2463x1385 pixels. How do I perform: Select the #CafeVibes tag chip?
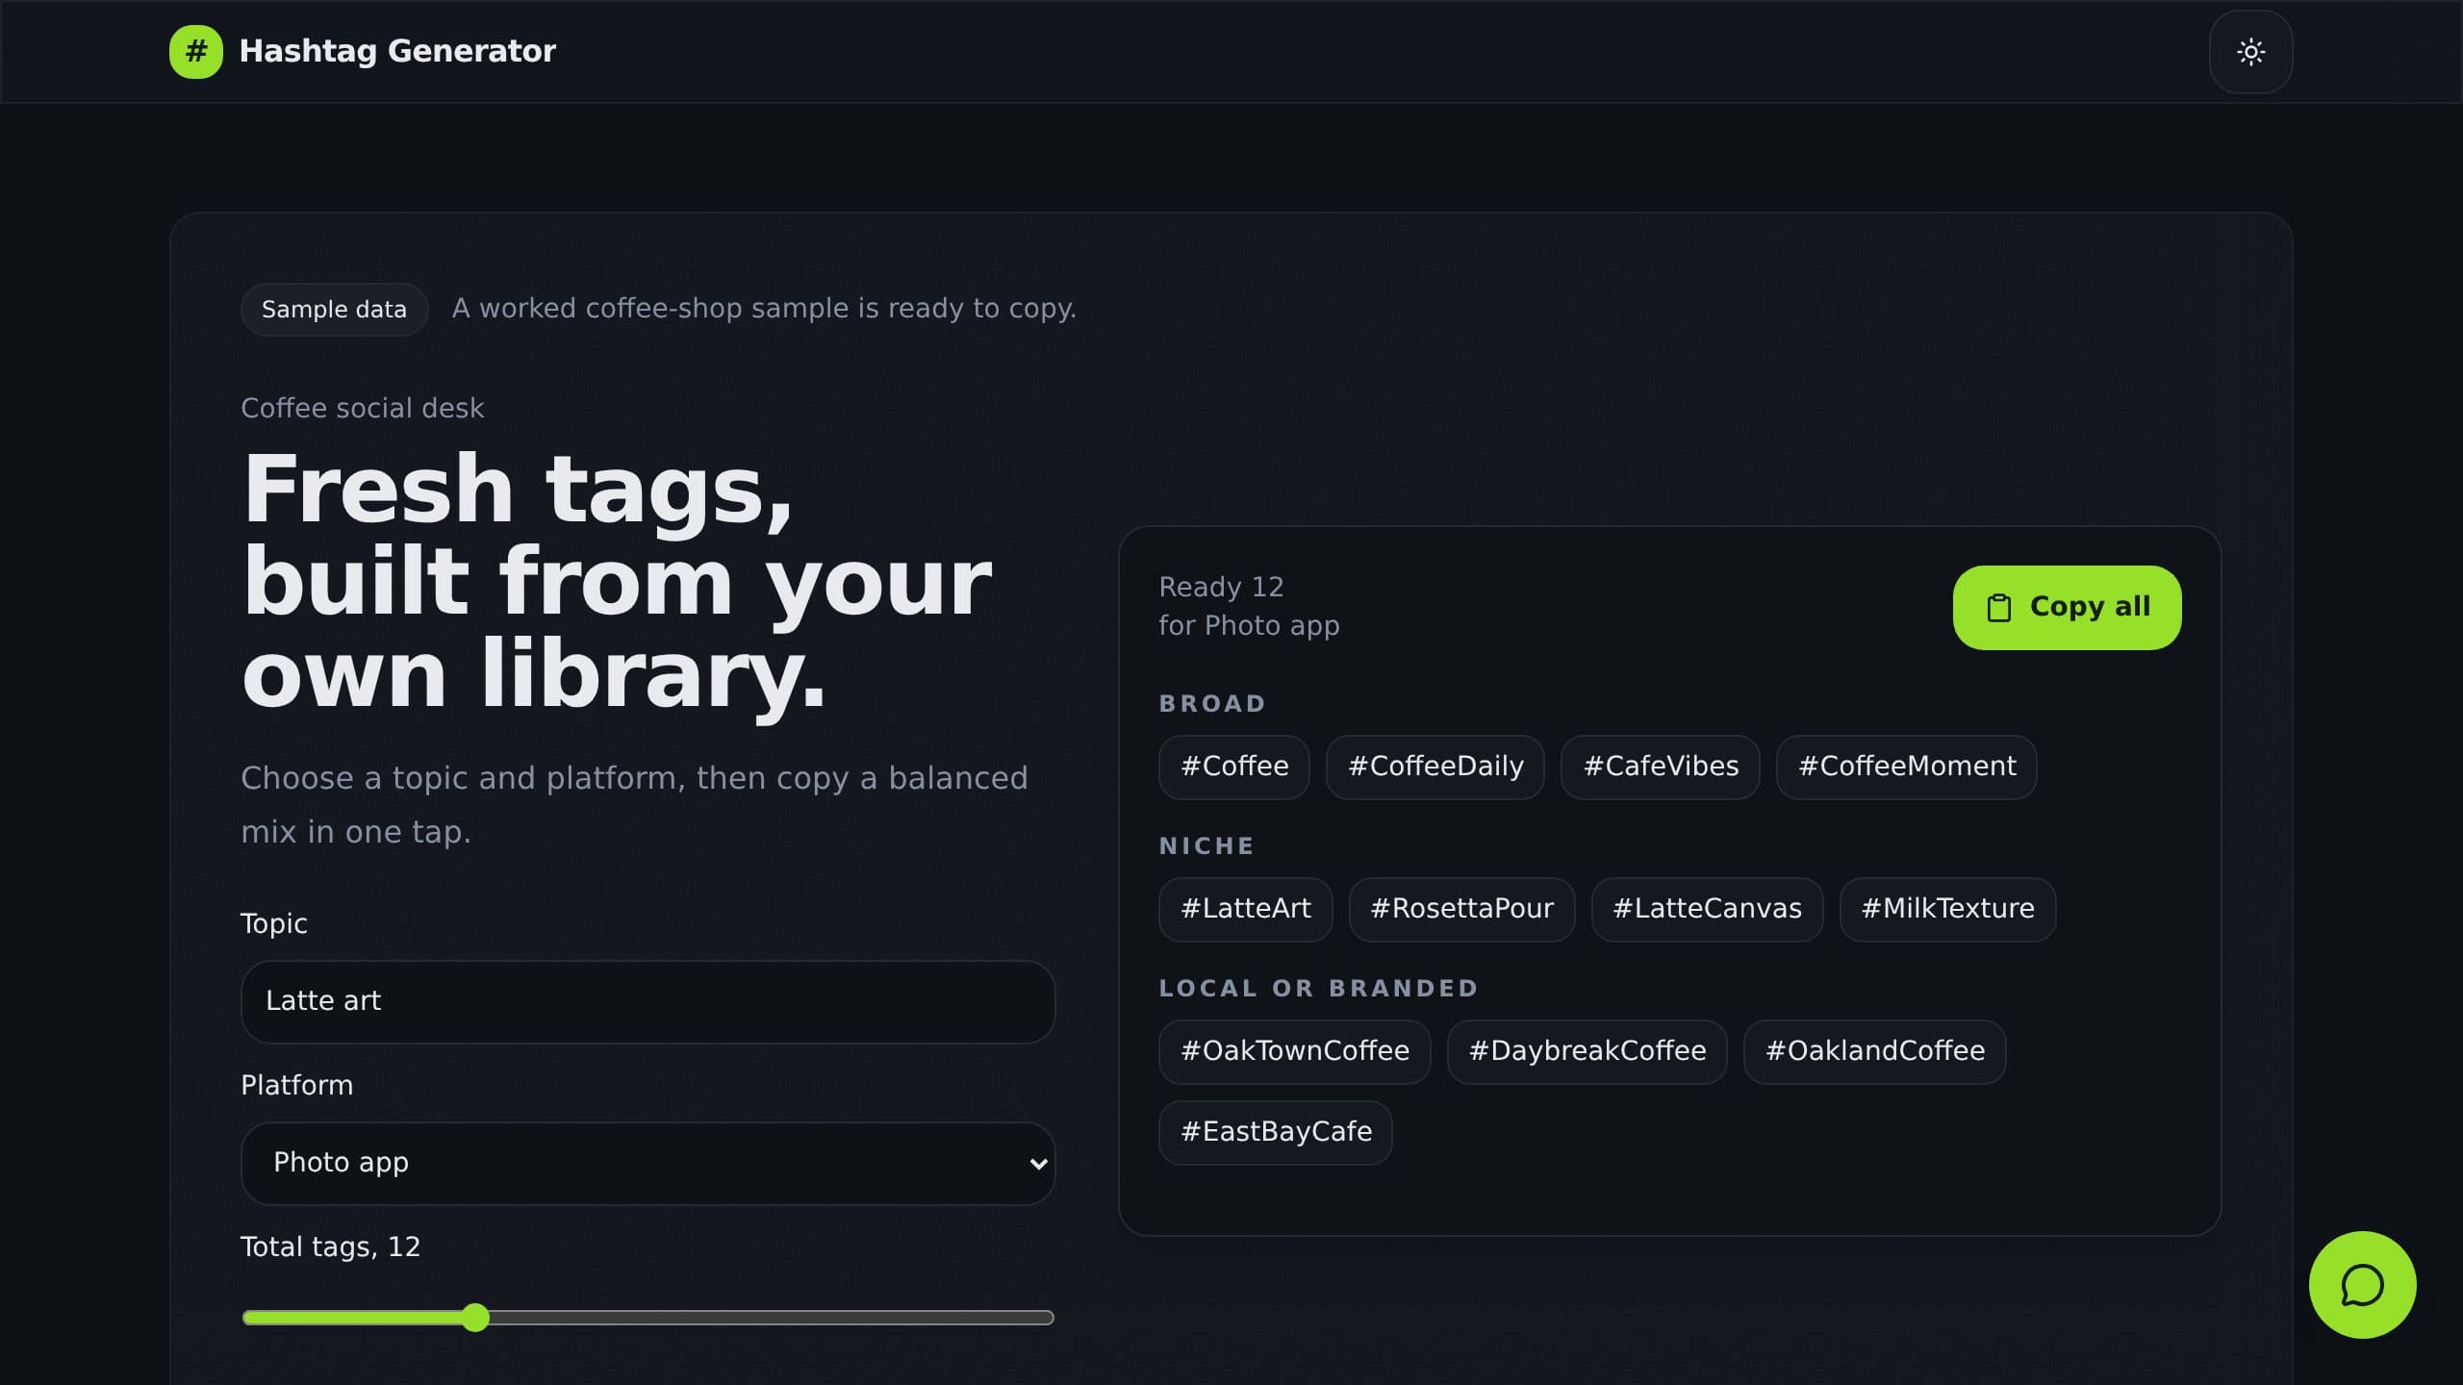[1661, 767]
